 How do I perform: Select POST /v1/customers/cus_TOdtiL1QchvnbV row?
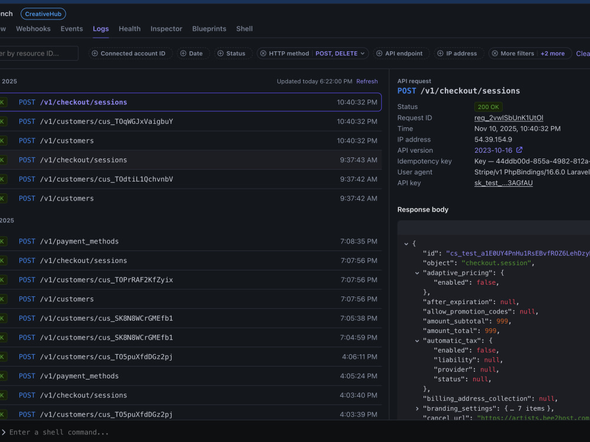190,179
